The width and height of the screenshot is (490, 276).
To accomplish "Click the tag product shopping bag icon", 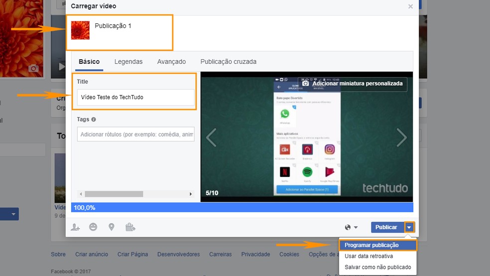I will pyautogui.click(x=130, y=227).
